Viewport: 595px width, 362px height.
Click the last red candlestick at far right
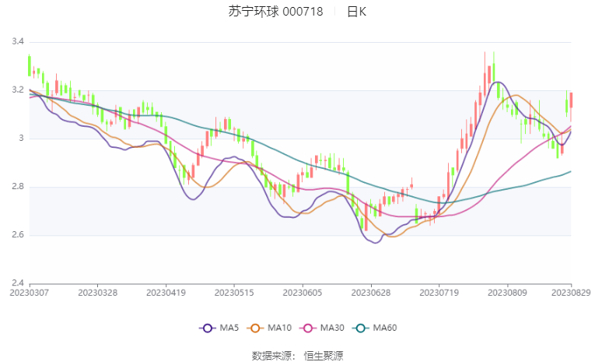[x=571, y=100]
